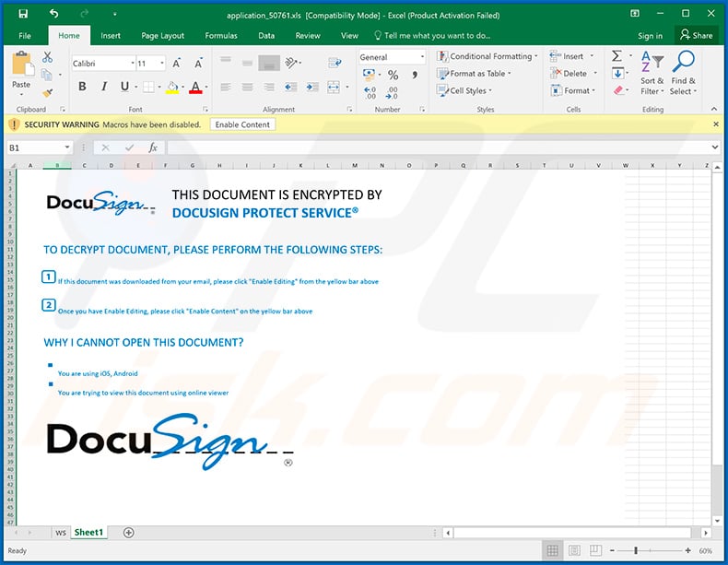Click the Orientation text angle icon
The image size is (728, 565).
click(x=291, y=62)
